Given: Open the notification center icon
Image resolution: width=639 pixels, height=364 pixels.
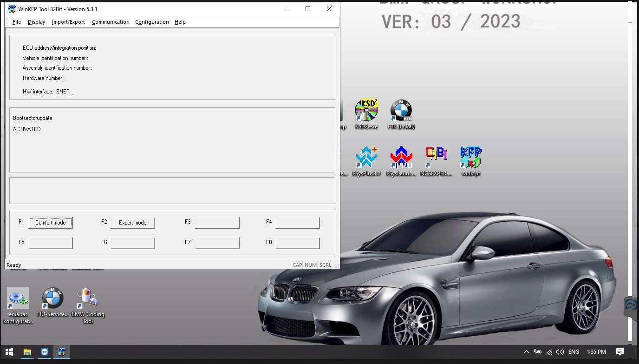Looking at the screenshot, I should (x=619, y=352).
